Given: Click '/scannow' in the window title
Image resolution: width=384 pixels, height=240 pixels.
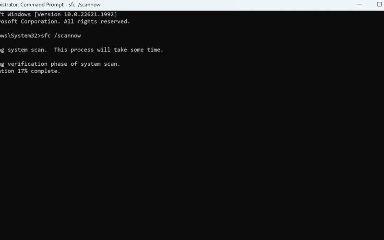Looking at the screenshot, I should [x=89, y=5].
